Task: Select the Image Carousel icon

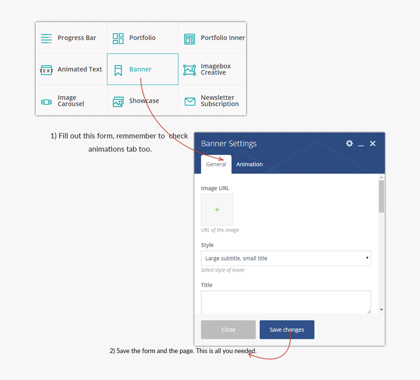Action: pyautogui.click(x=46, y=102)
